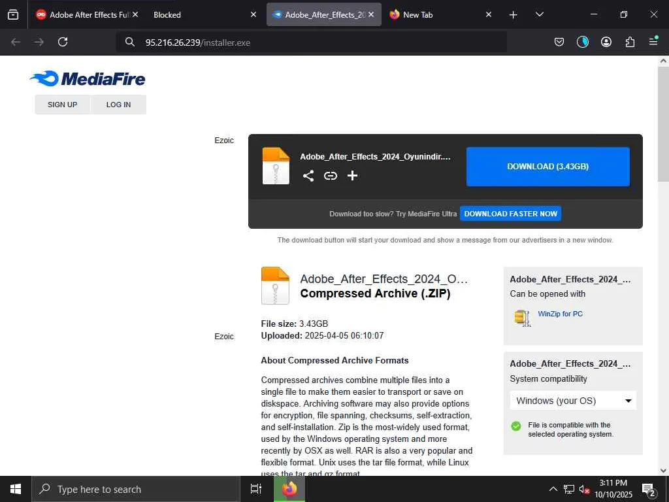Click the page scrollbar down arrow
669x502 pixels.
pos(663,471)
